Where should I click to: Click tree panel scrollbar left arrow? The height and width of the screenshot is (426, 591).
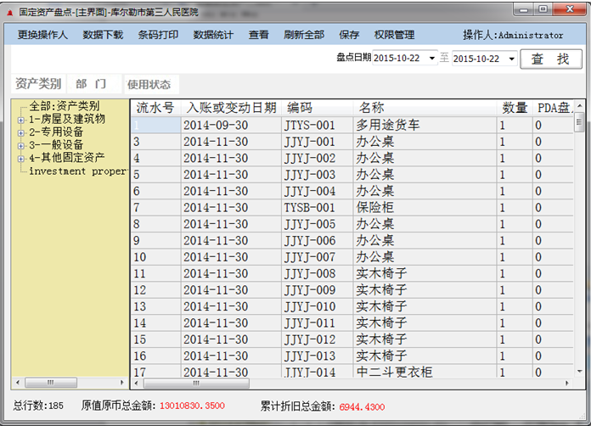pyautogui.click(x=17, y=383)
